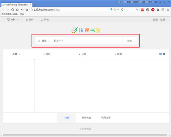This screenshot has width=171, height=137.
Task: Click the grid icon in the title bar
Action: coord(156,2)
